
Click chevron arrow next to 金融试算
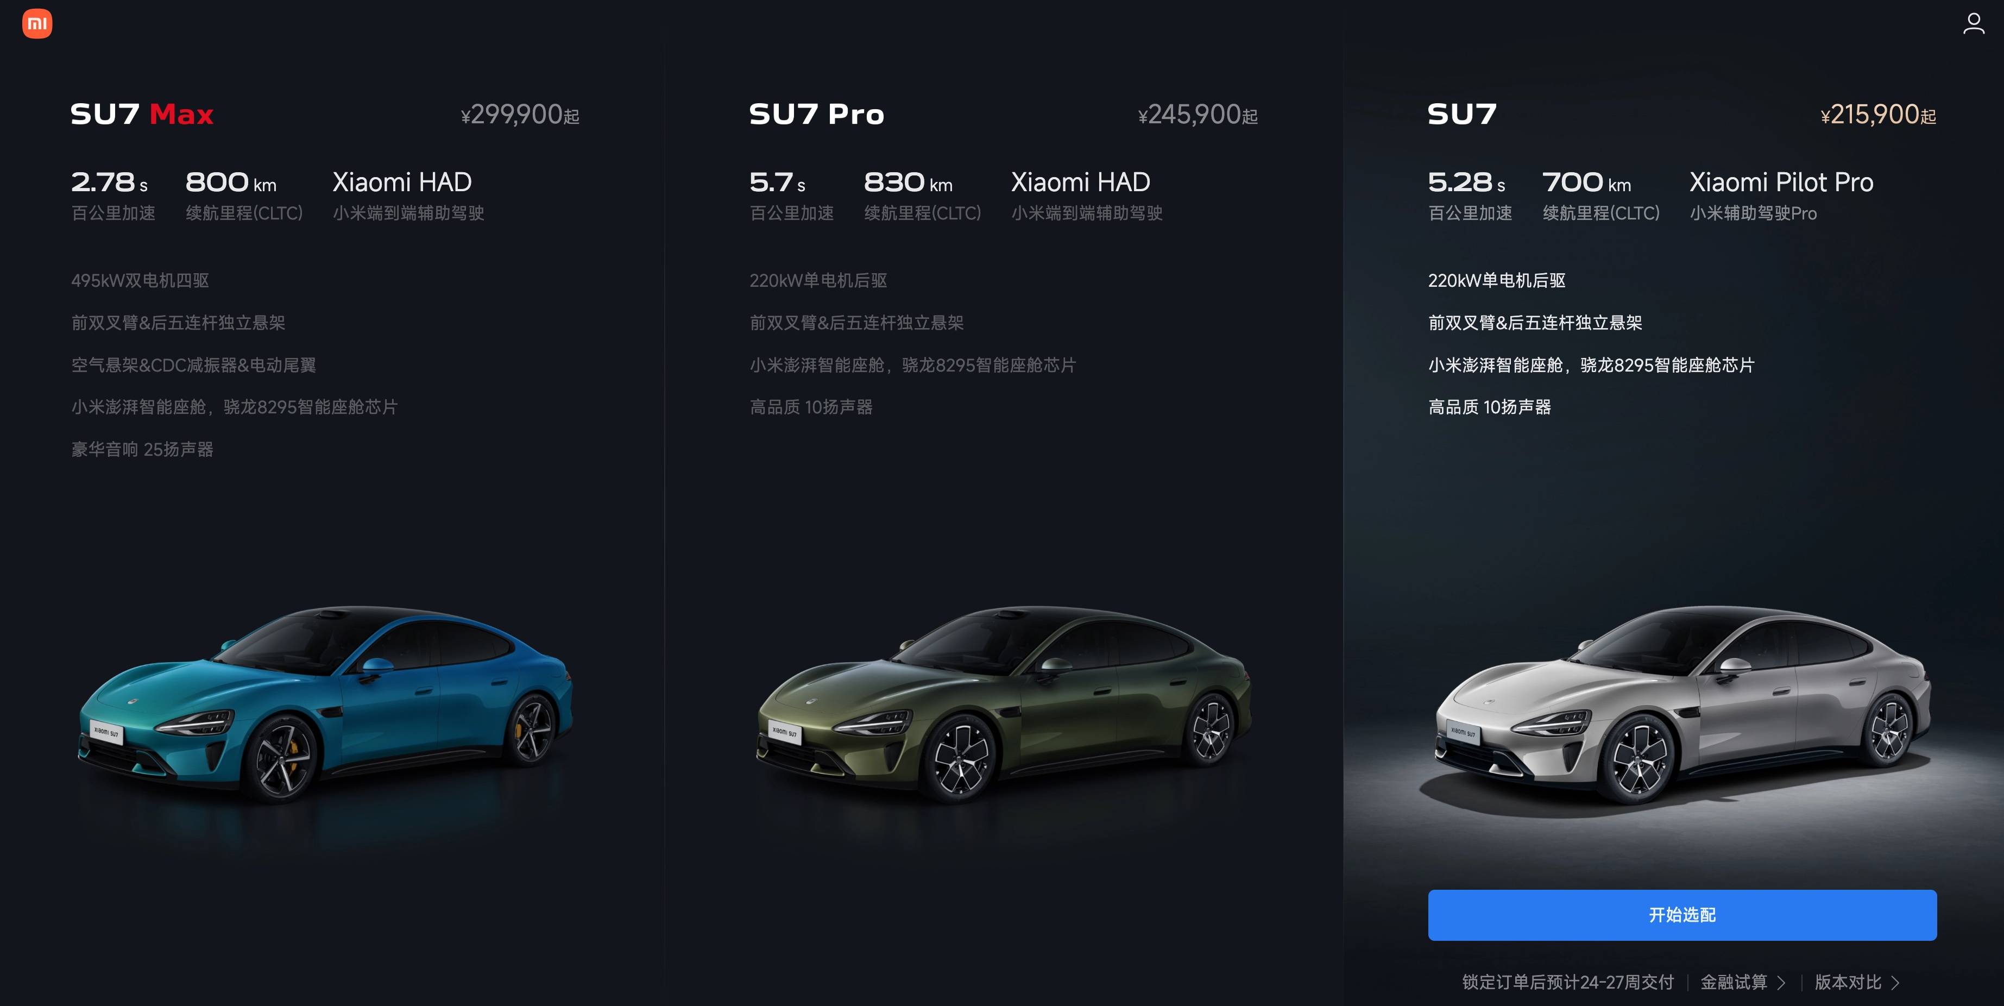[x=1781, y=983]
